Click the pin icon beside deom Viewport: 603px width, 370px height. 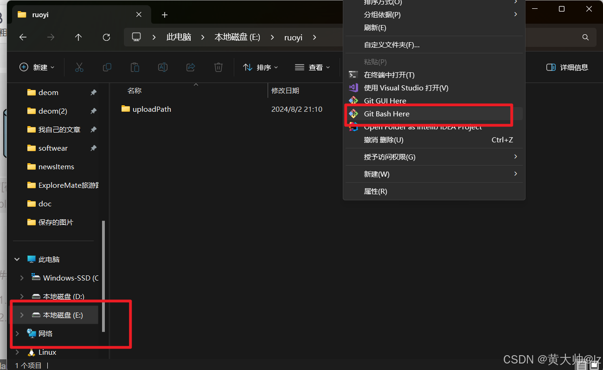pyautogui.click(x=93, y=93)
